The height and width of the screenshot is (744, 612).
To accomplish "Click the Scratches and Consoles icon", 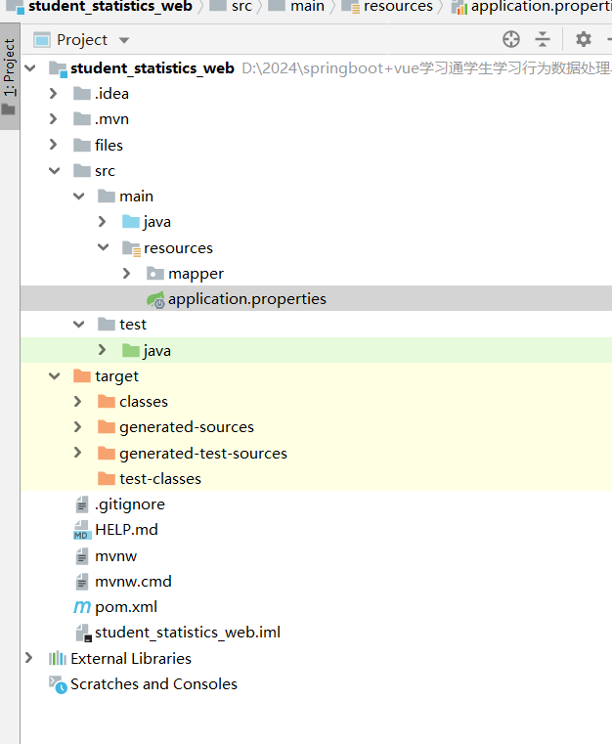I will (x=58, y=684).
